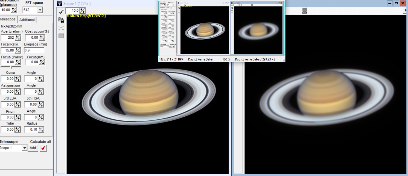Viewport: 408px width, 176px height.
Task: Click the 5th HSA 0.00 input field
Action: (31, 104)
